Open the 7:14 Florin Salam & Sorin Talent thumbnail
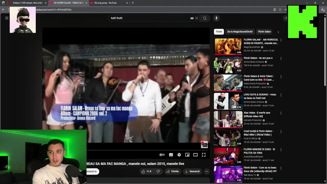The width and height of the screenshot is (327, 184). [x=228, y=83]
